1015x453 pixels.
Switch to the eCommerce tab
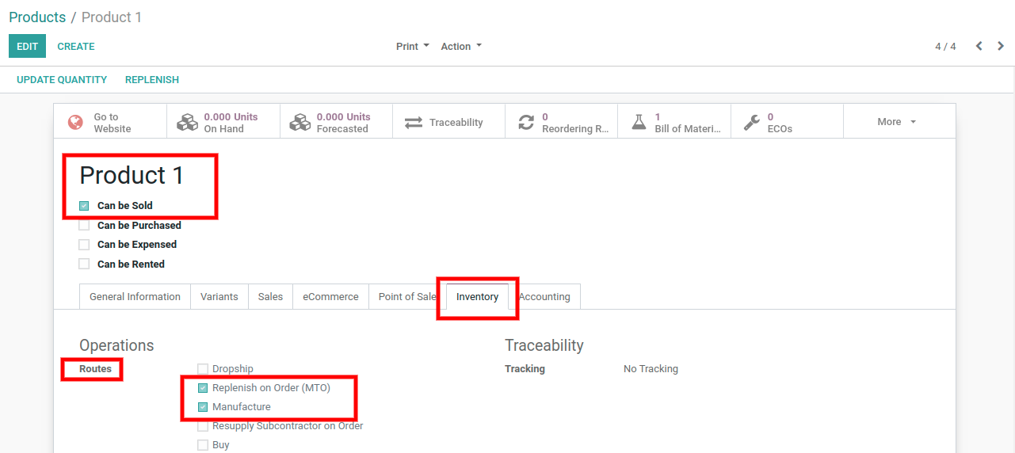[330, 297]
